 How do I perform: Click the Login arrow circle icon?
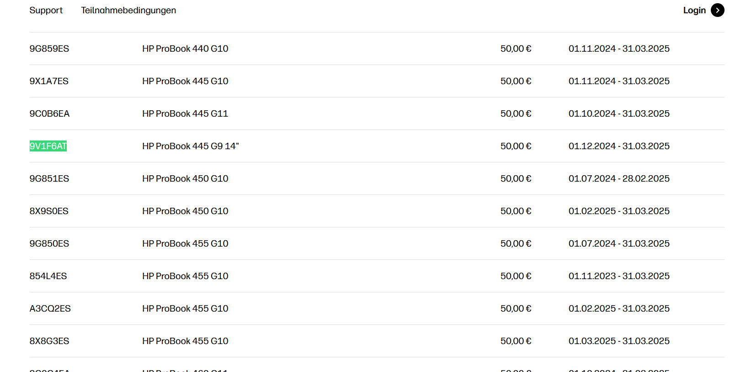(717, 10)
